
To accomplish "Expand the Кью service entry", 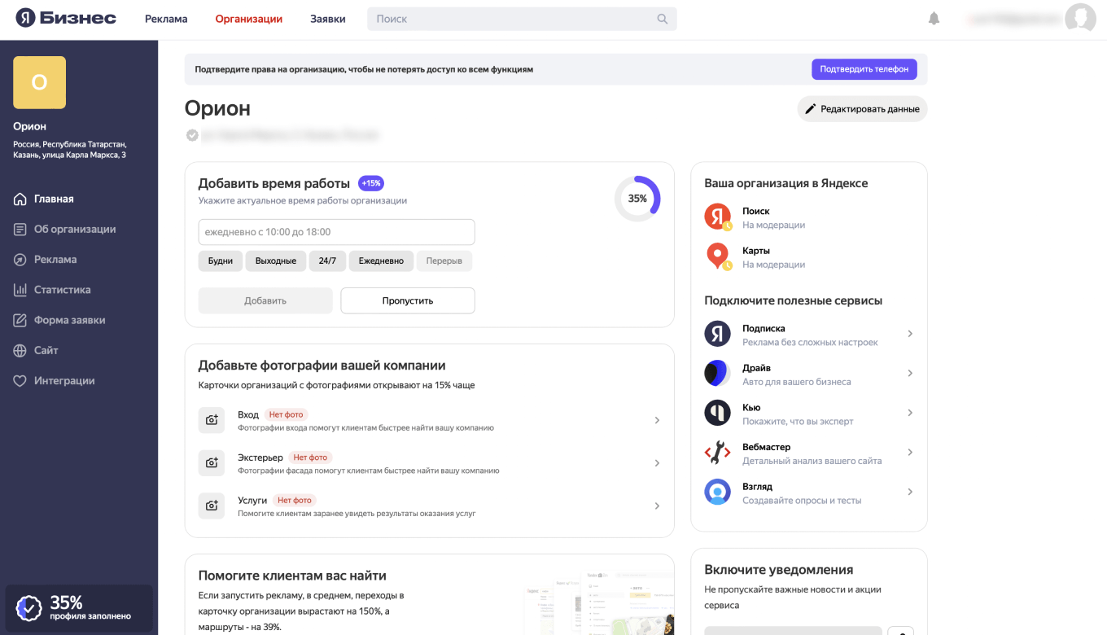I will tap(910, 412).
